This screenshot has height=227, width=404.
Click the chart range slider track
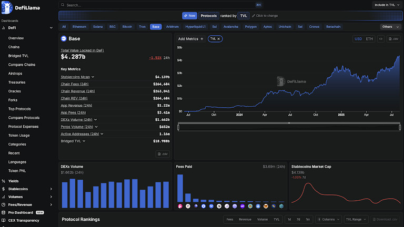pos(289,127)
